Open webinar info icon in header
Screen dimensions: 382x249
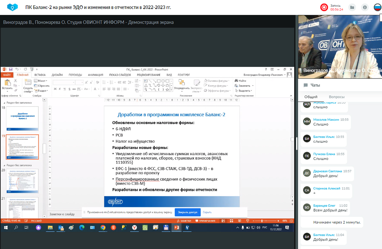365,7
